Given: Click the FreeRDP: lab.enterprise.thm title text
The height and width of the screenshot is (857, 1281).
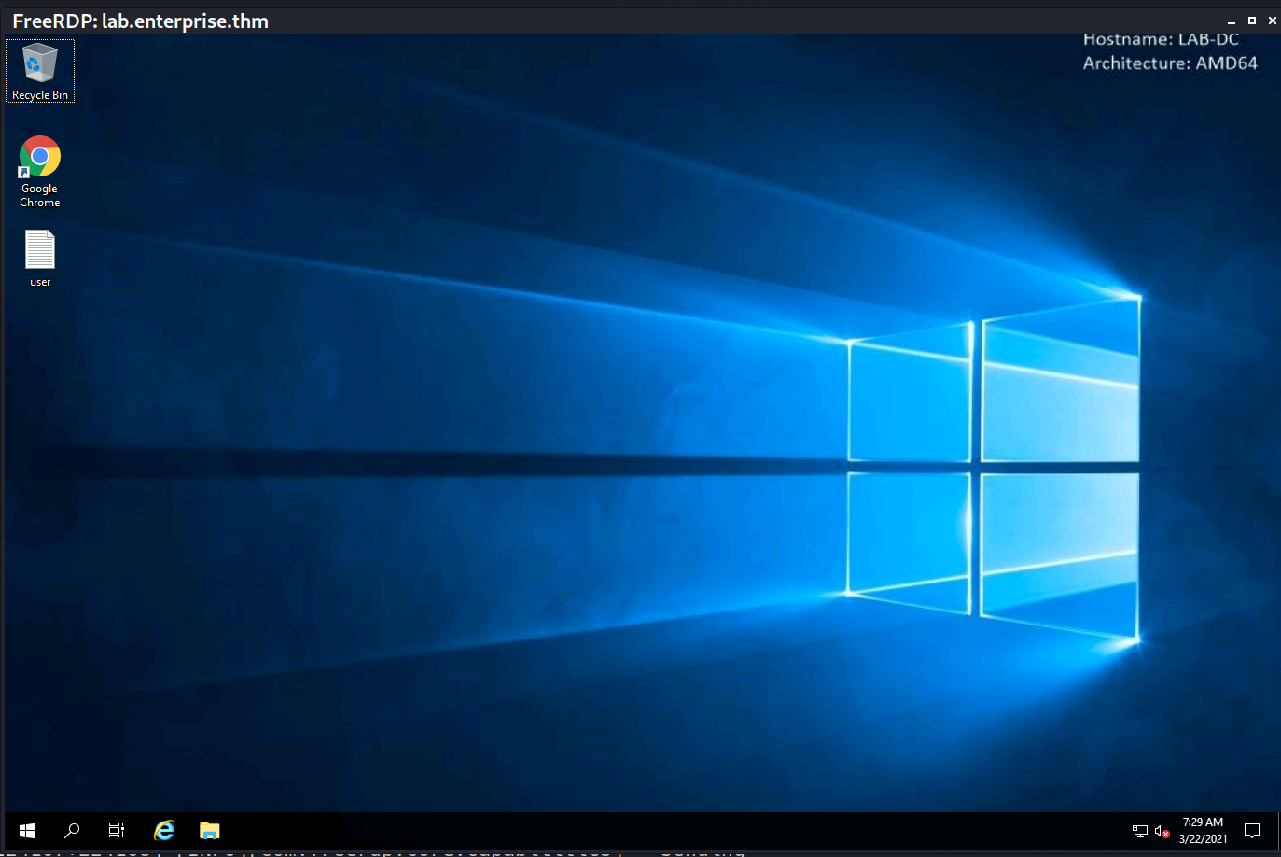Looking at the screenshot, I should (x=140, y=21).
